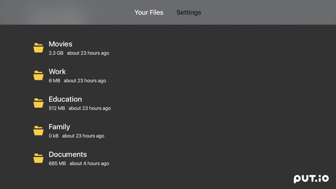Select the Education folder title
Image resolution: width=336 pixels, height=189 pixels.
tap(65, 99)
